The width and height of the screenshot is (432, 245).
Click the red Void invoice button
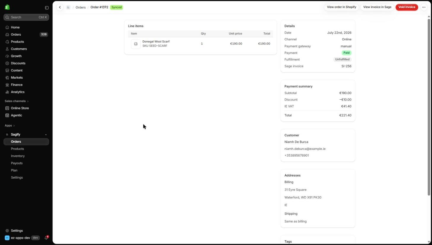pos(406,7)
